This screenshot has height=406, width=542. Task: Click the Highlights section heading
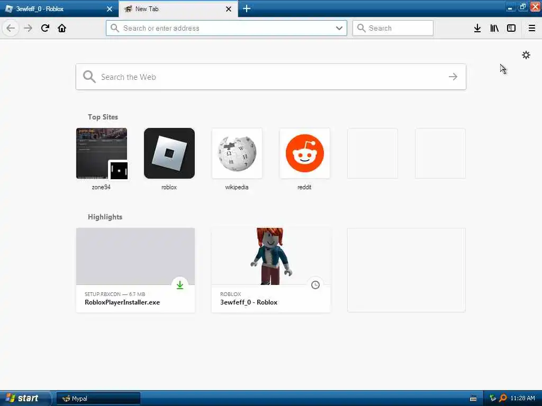pyautogui.click(x=105, y=217)
